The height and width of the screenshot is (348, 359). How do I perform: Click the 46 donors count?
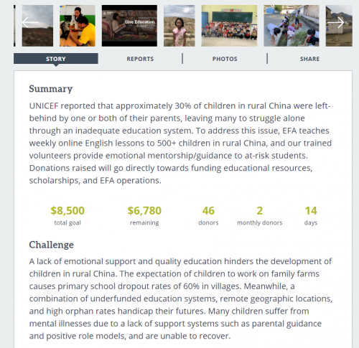tap(208, 211)
